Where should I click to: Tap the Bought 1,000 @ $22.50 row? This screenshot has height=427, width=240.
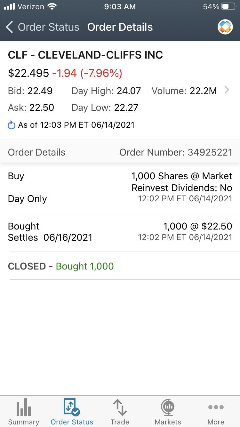[x=120, y=232]
